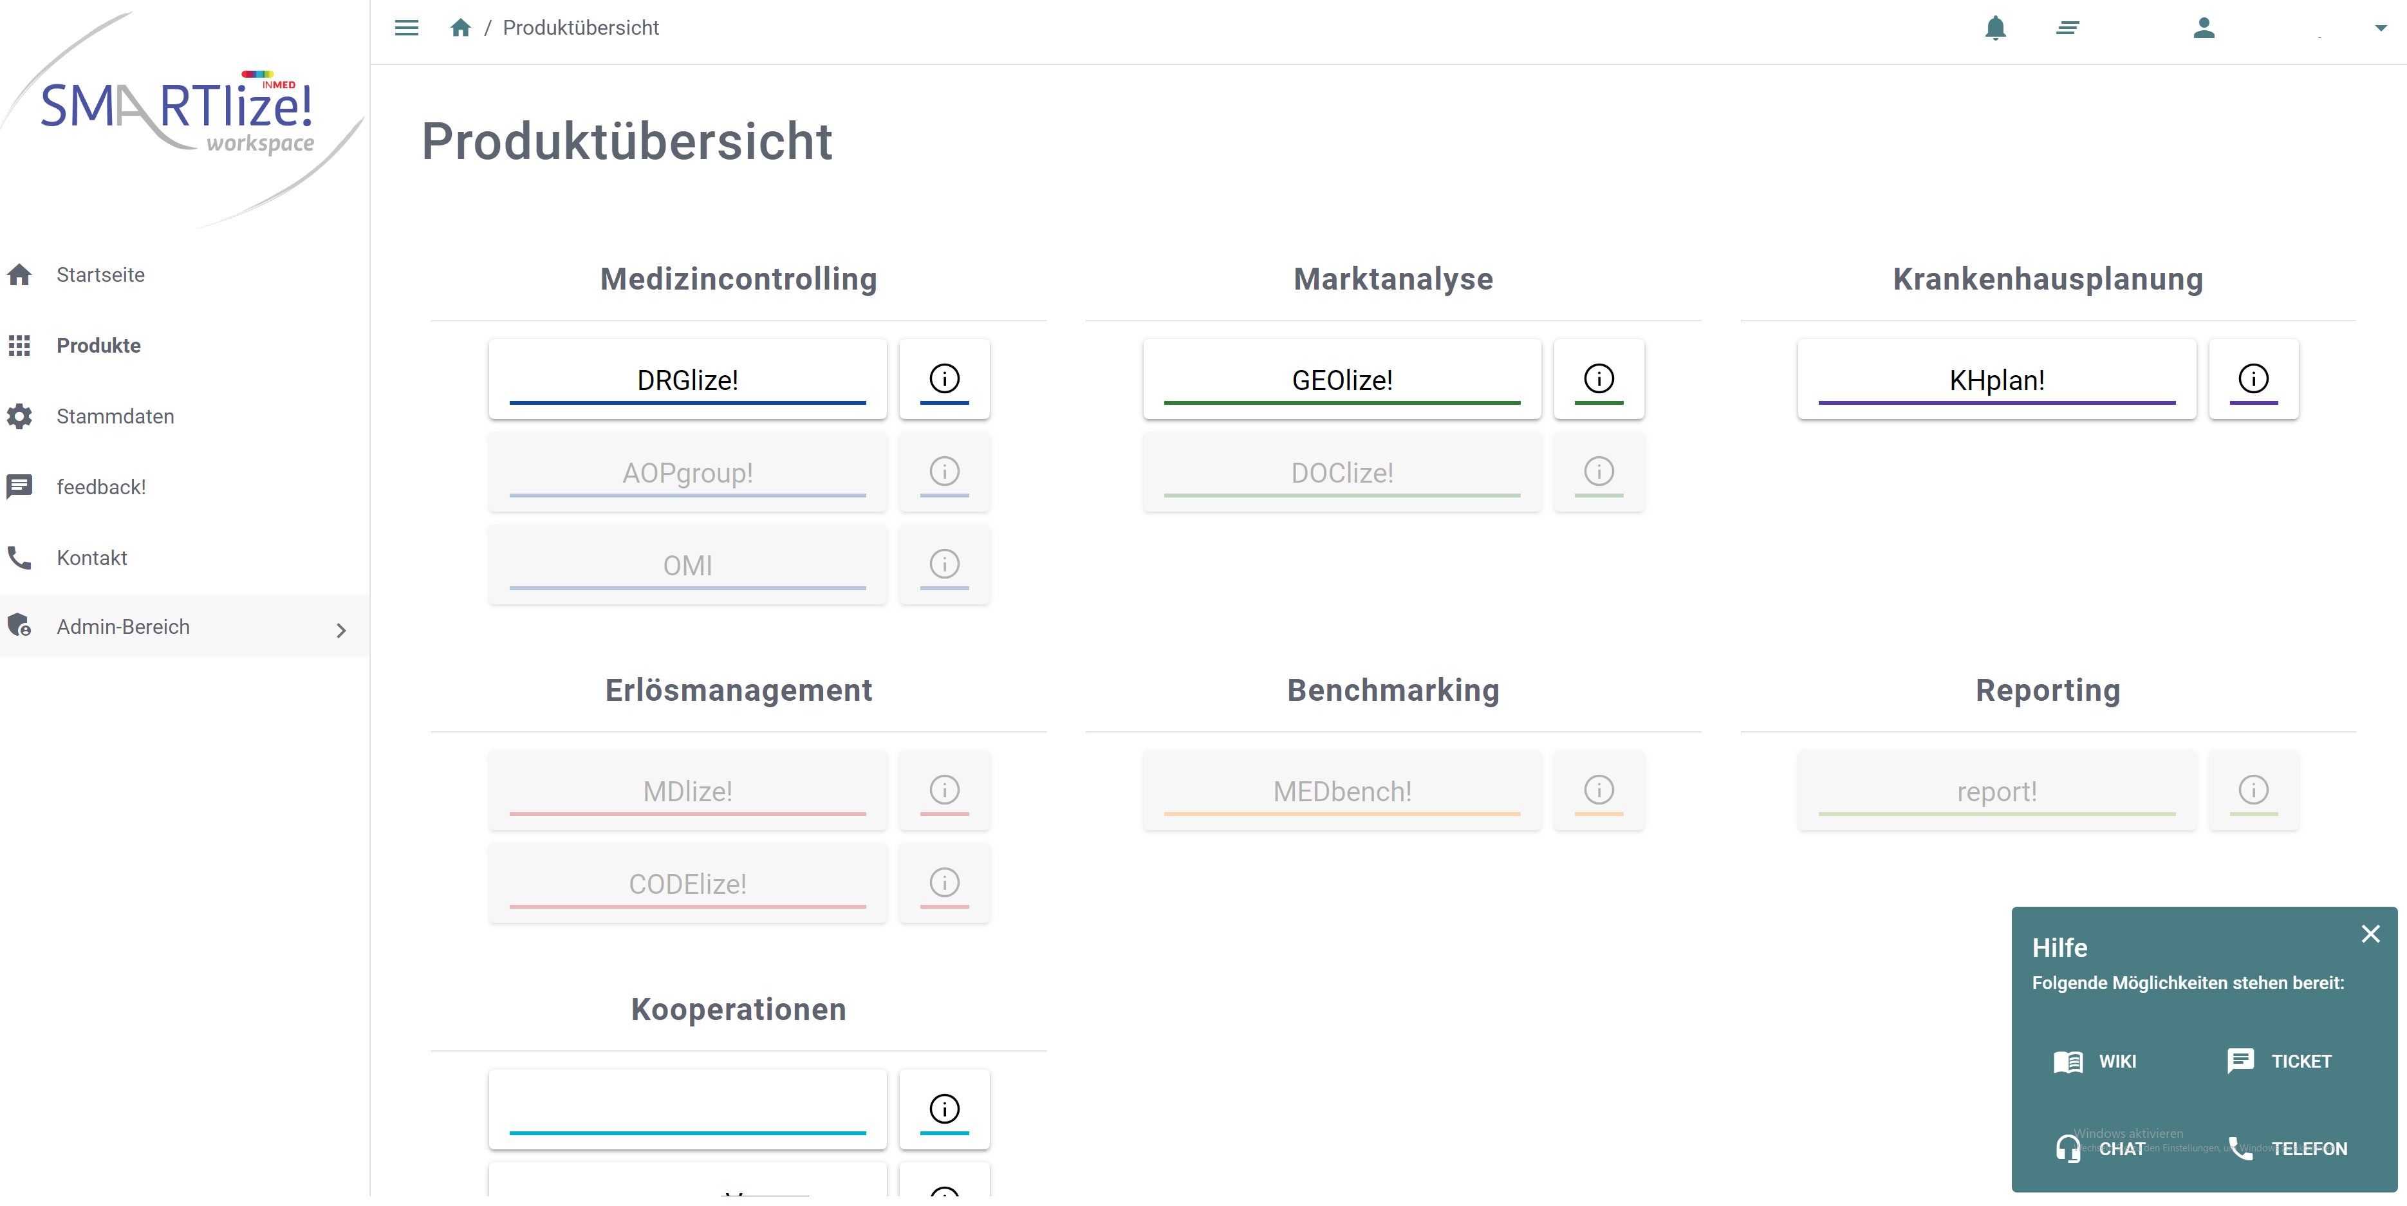This screenshot has width=2407, height=1206.
Task: Open the WIKI help option
Action: click(x=2096, y=1061)
